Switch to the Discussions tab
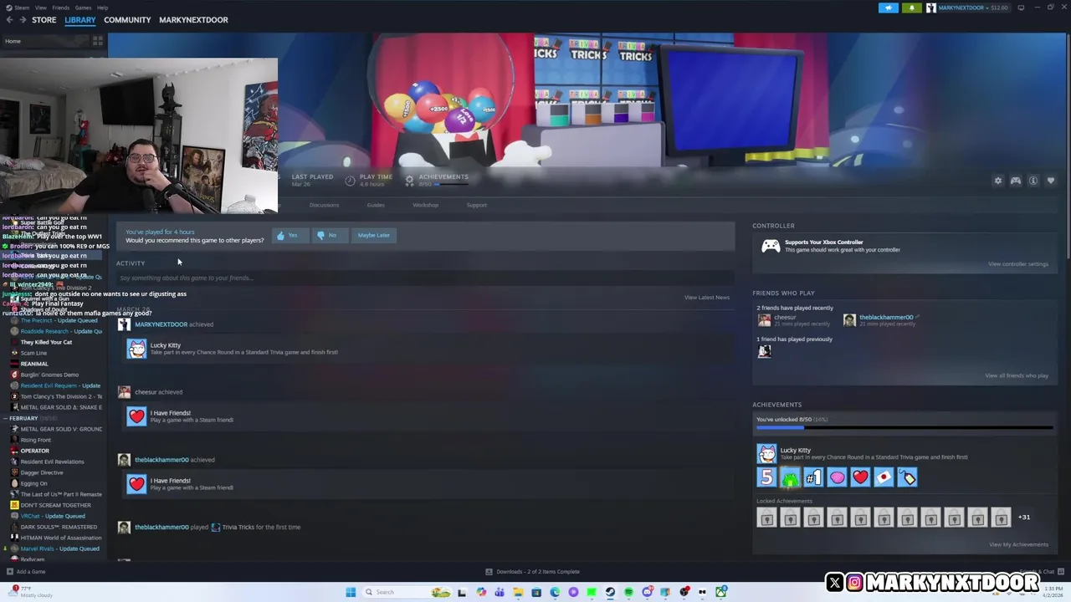Image resolution: width=1071 pixels, height=602 pixels. click(x=324, y=205)
